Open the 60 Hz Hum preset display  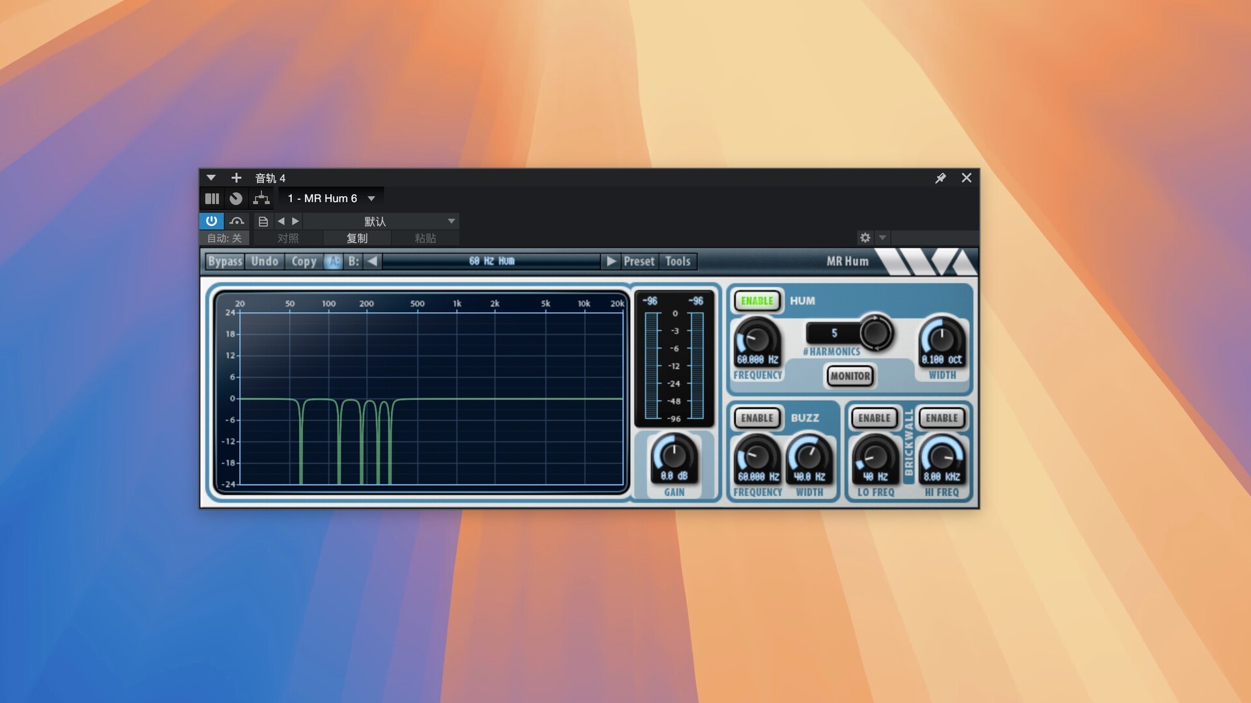(x=492, y=261)
